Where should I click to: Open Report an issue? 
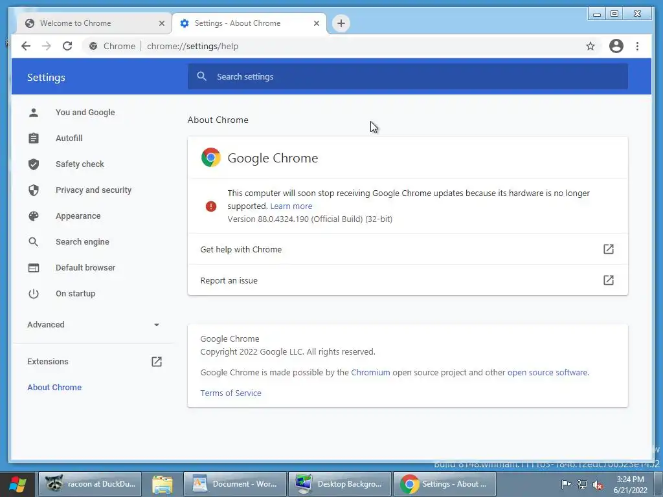coord(408,280)
